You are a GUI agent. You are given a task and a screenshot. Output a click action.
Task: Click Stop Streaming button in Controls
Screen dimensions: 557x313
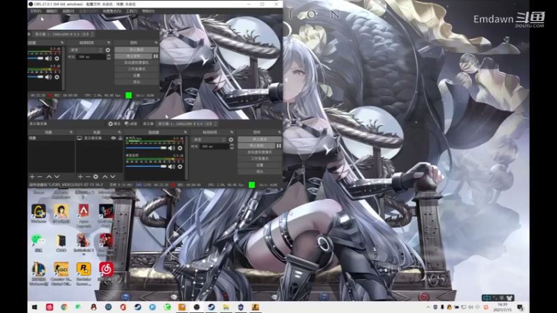coord(260,140)
